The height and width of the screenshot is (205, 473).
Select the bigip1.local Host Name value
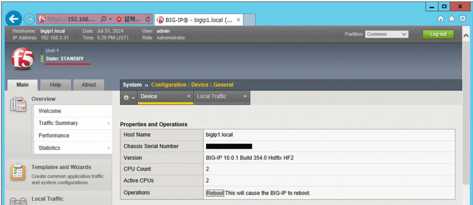(219, 135)
